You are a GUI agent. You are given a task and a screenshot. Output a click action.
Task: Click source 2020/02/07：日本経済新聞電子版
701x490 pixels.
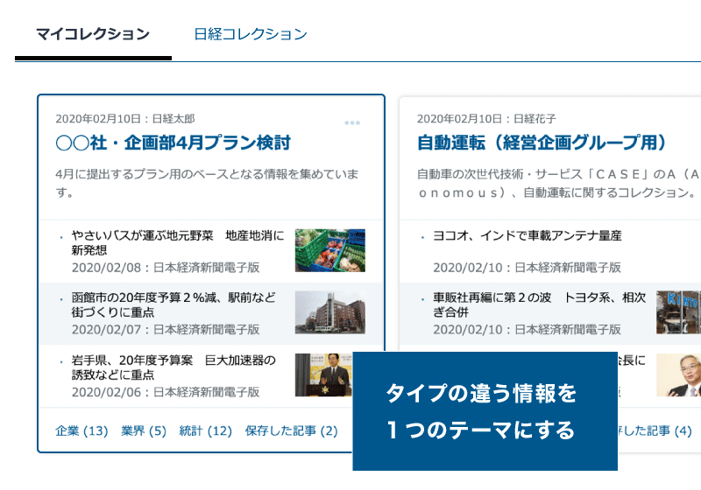pyautogui.click(x=166, y=330)
